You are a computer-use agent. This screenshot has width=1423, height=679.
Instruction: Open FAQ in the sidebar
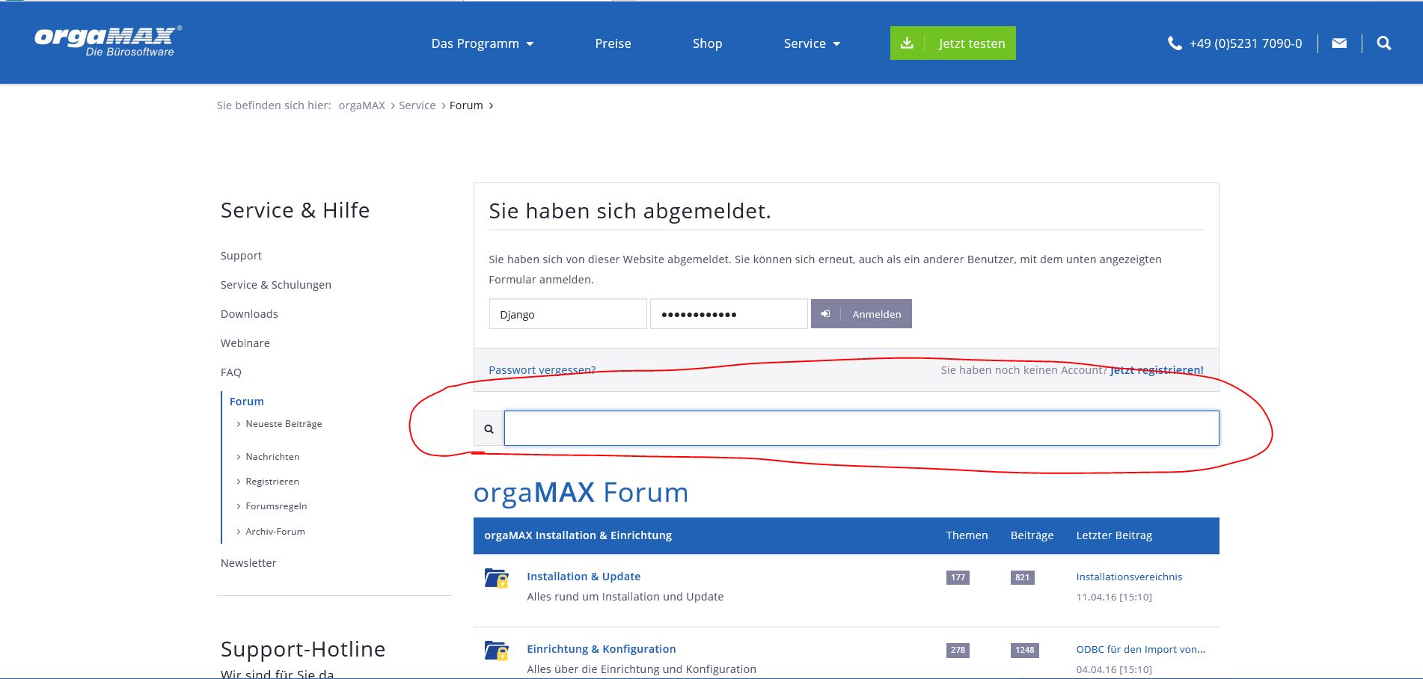[x=230, y=372]
